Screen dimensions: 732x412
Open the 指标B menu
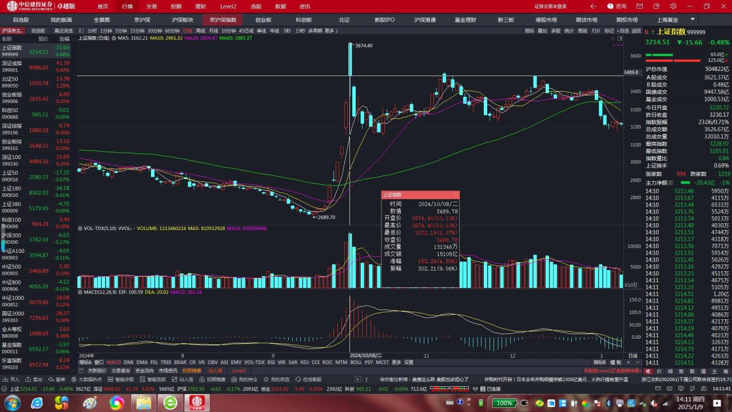(x=599, y=362)
